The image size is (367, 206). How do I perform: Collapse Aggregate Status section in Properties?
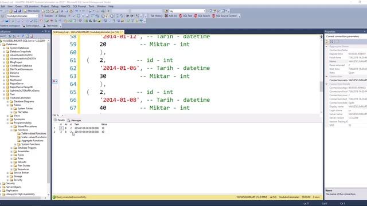click(327, 46)
